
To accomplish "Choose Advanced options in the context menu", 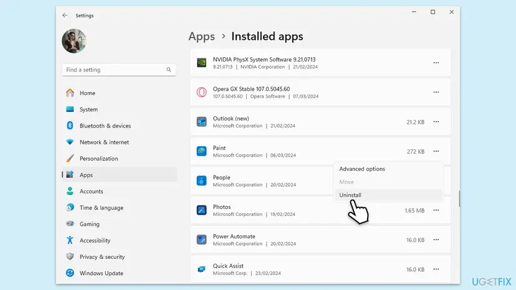I will 388,169.
